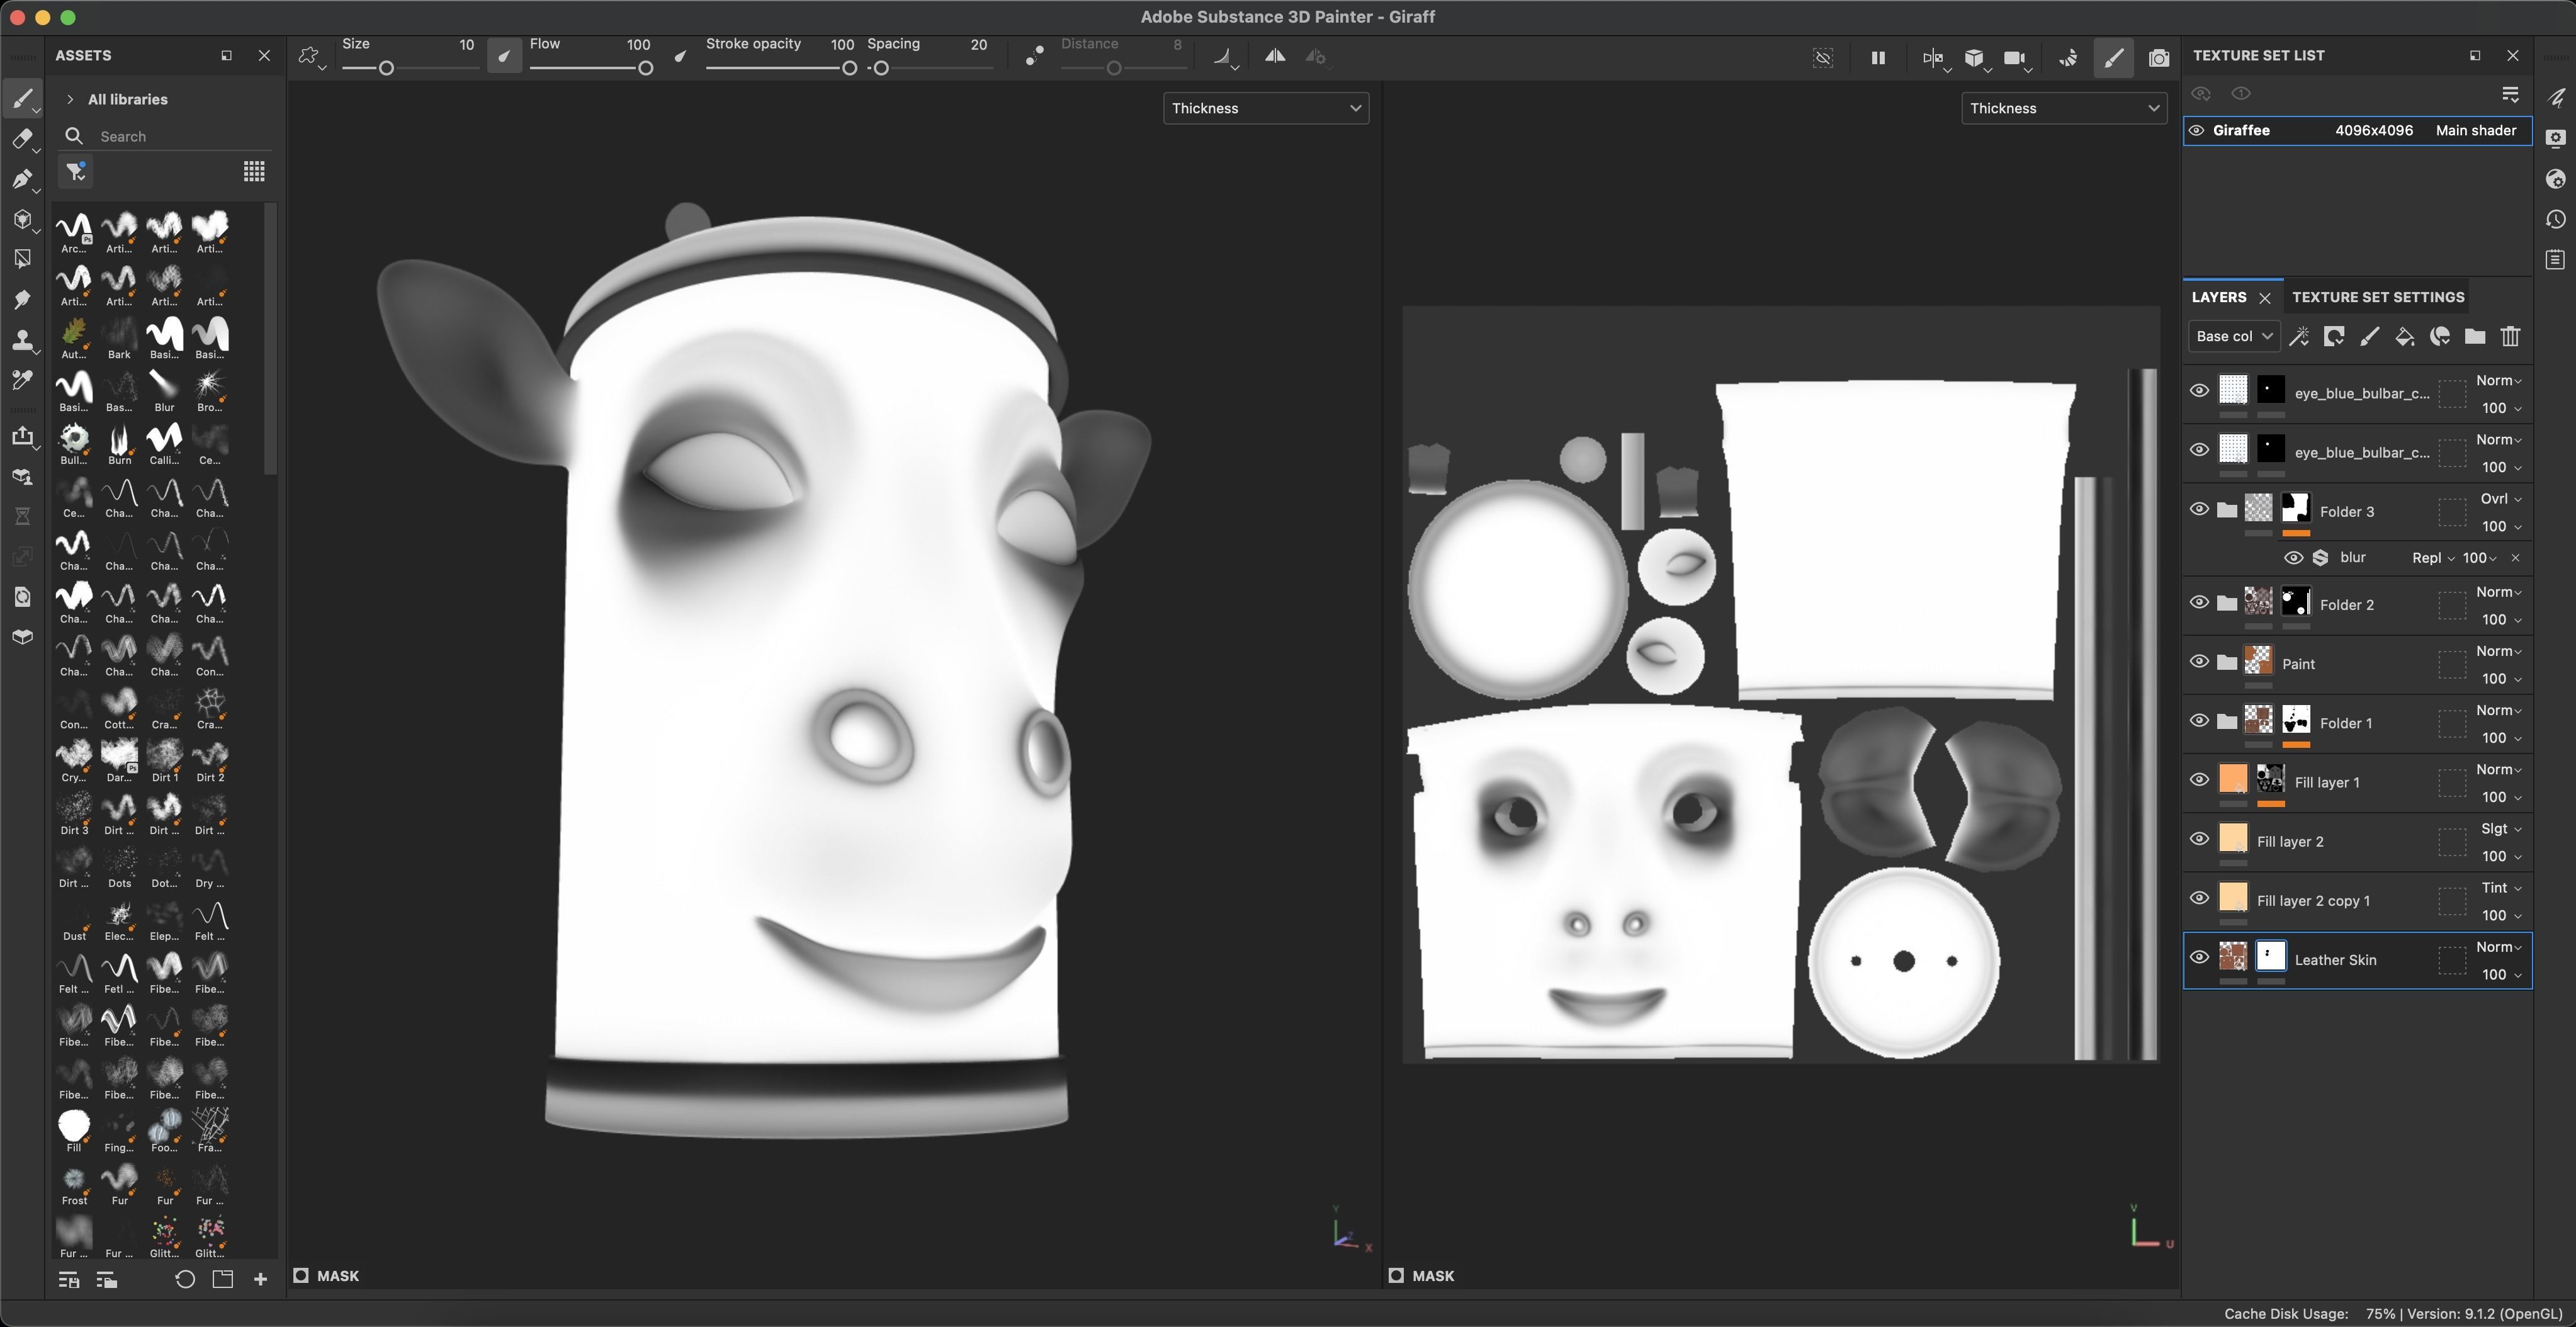Select the Smudge tool in left toolbar

tap(21, 300)
